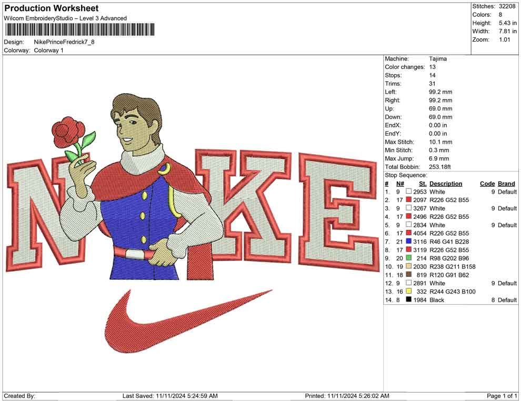Click the 'Stop Sequence:' label
This screenshot has width=521, height=401.
(x=406, y=175)
